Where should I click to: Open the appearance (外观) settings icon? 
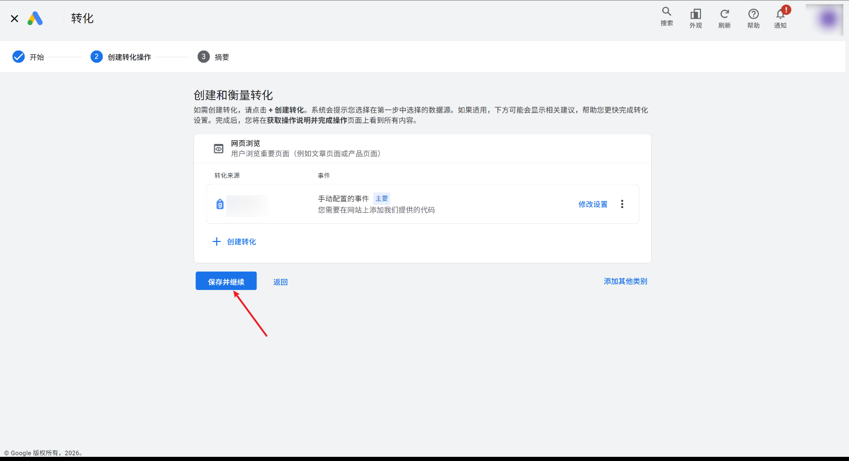click(x=696, y=18)
